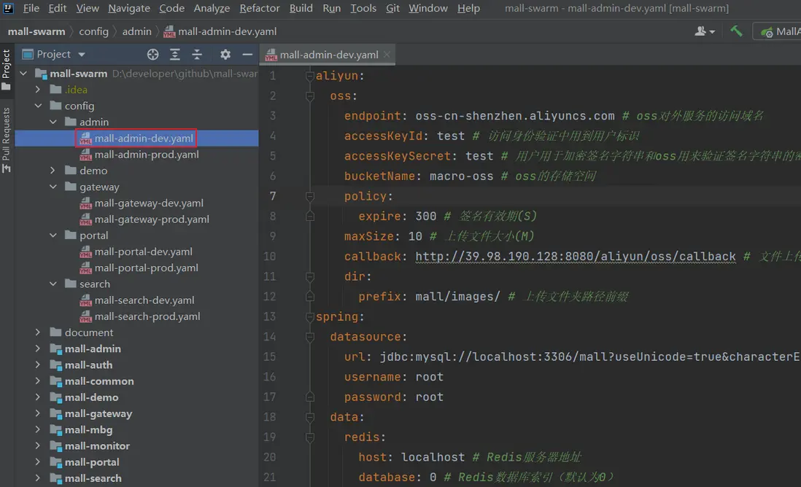801x487 pixels.
Task: Select the mall-admin-dev.yaml editor tab
Action: (328, 55)
